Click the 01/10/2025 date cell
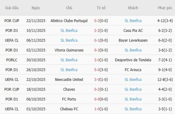Image resolution: width=175 pixels, height=114 pixels. pyautogui.click(x=36, y=109)
